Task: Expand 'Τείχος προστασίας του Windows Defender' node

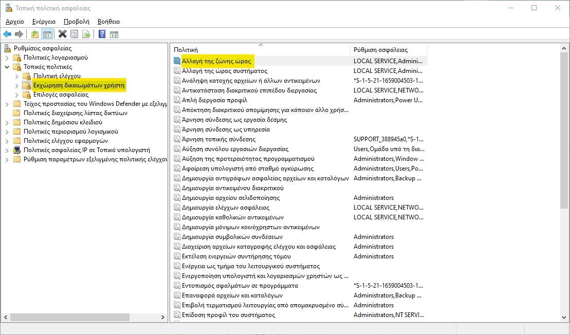Action: 7,104
